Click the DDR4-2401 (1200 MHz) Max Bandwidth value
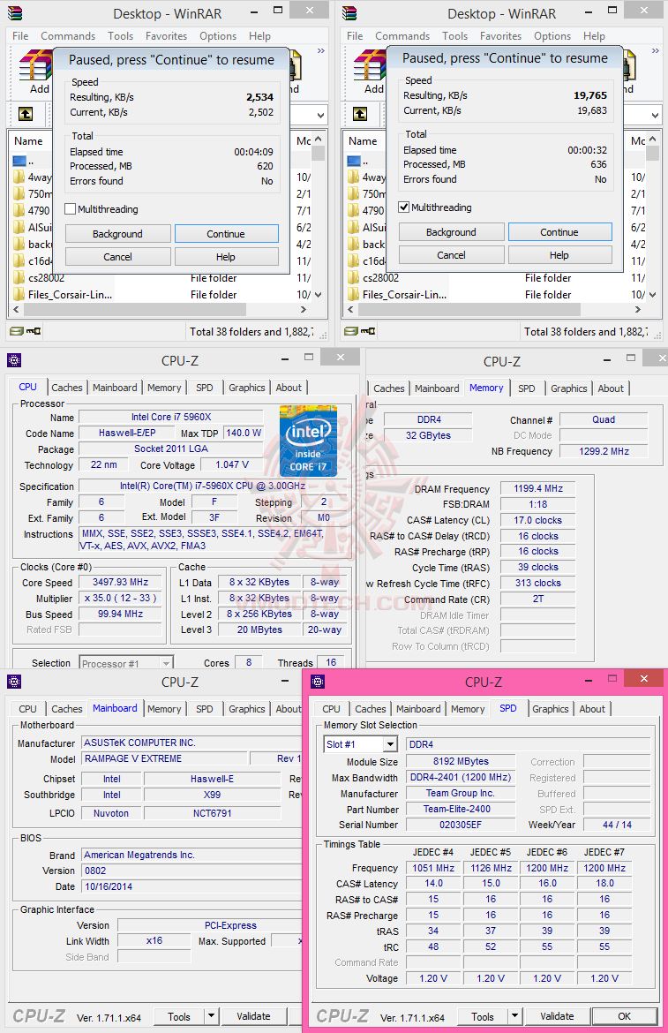The image size is (668, 1033). [461, 777]
